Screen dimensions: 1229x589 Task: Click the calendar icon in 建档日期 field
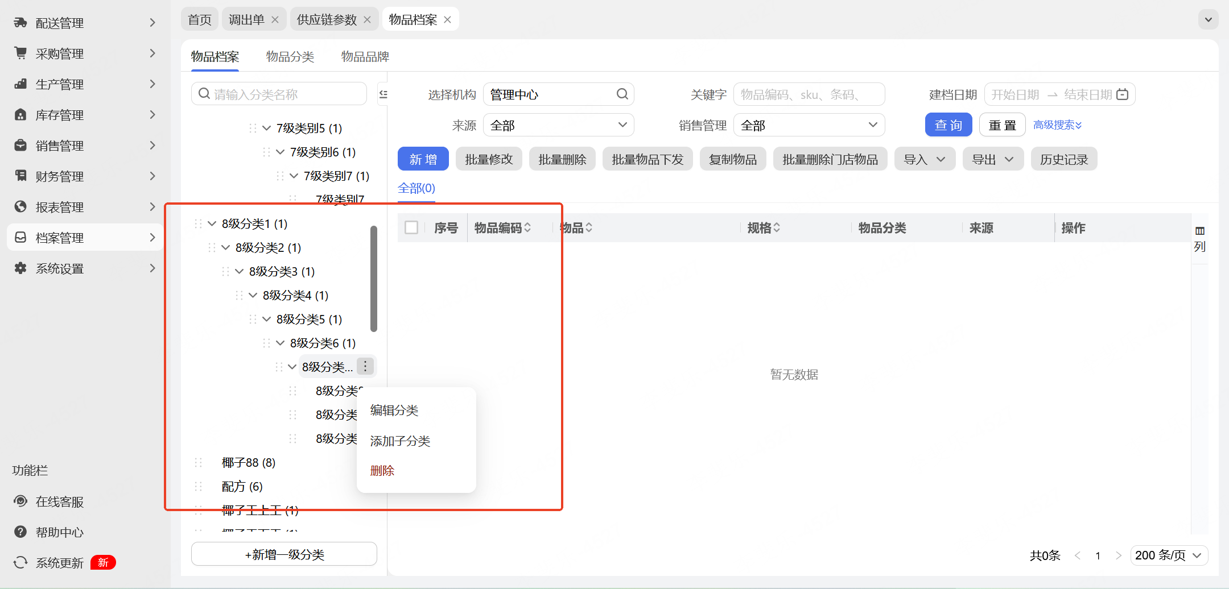click(x=1122, y=94)
